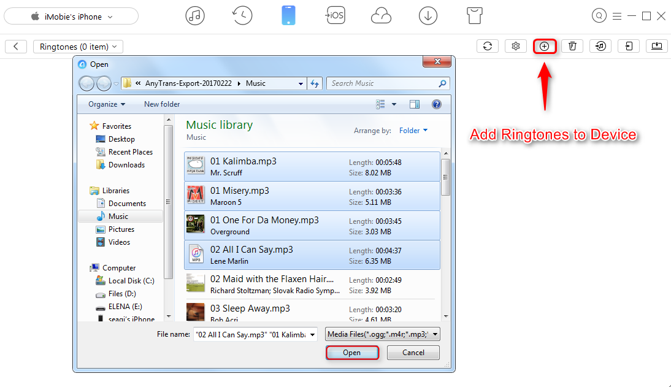The height and width of the screenshot is (387, 671).
Task: Click the navigation pane scrollbar down arrow
Action: click(169, 316)
